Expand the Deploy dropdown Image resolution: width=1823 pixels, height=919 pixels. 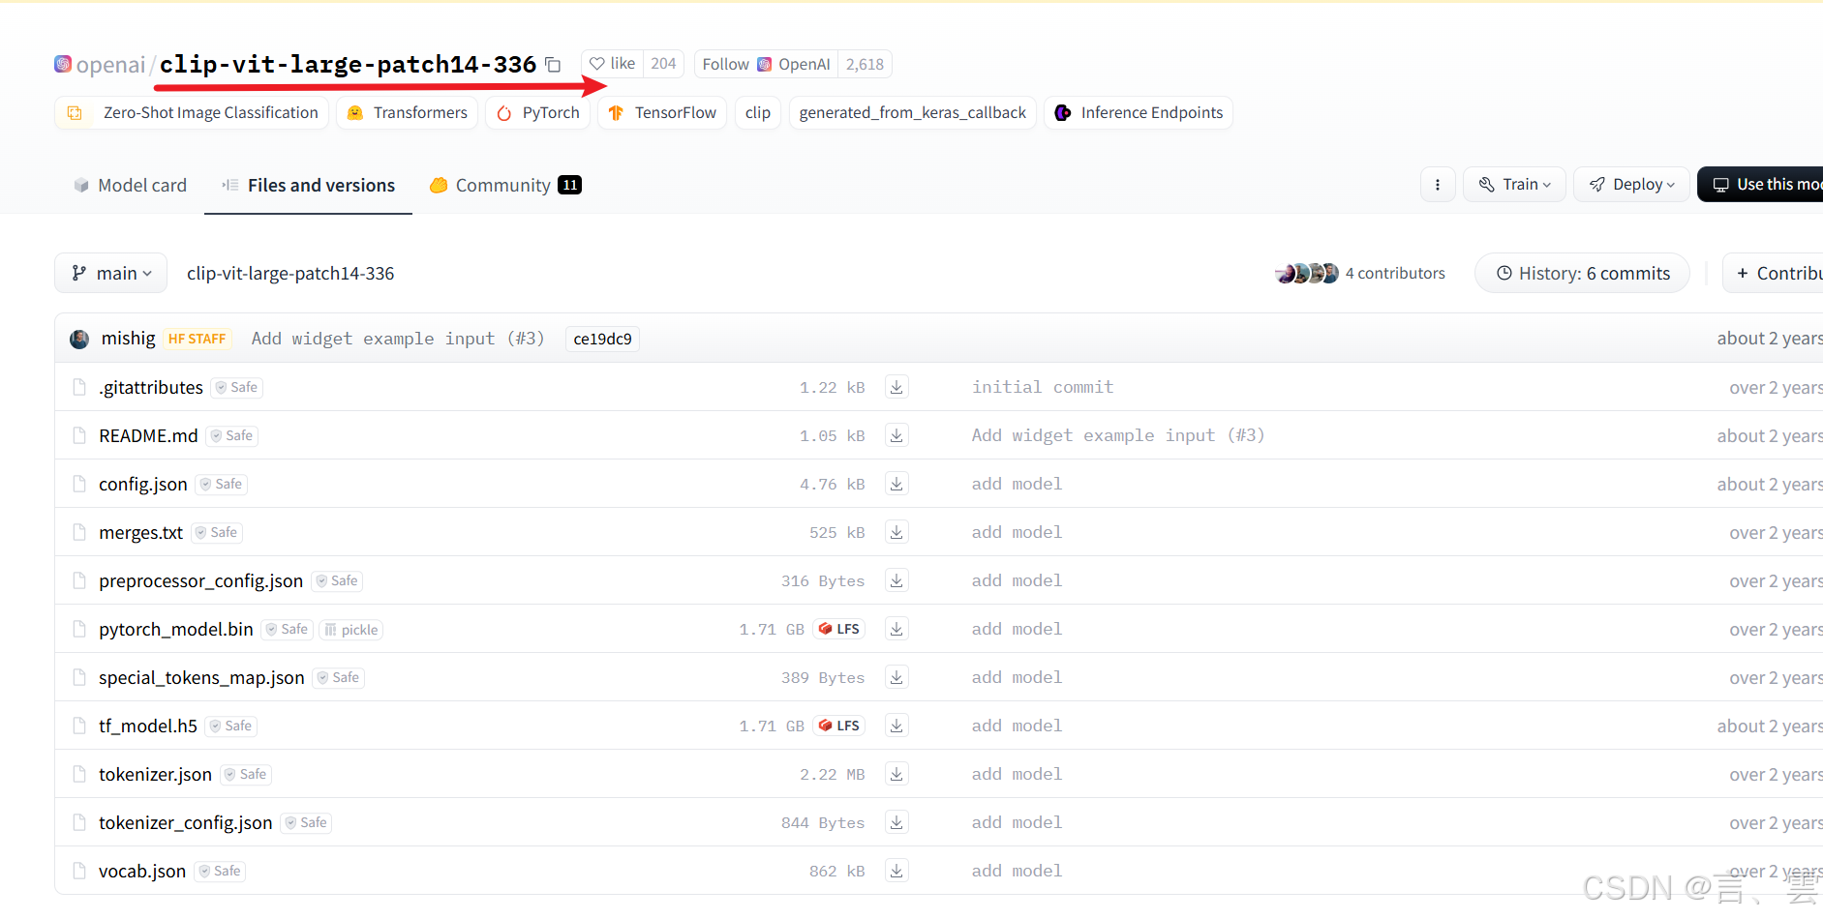tap(1631, 185)
